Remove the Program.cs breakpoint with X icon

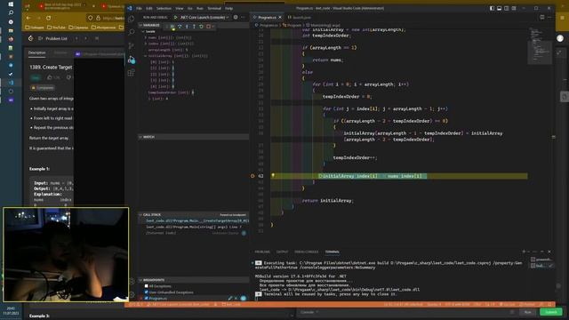click(236, 299)
